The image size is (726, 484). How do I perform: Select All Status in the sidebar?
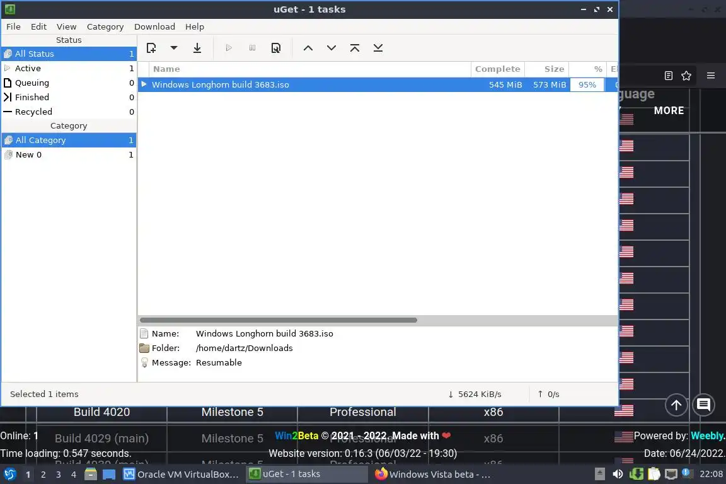coord(69,54)
